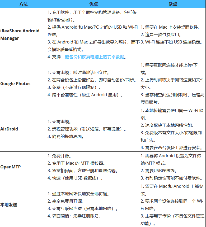Click the text 完全免费且开源
This screenshot has width=206, height=227.
pos(67,201)
